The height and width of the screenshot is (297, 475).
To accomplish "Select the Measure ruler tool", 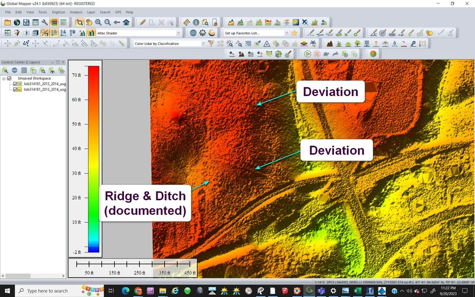I will pos(186,22).
